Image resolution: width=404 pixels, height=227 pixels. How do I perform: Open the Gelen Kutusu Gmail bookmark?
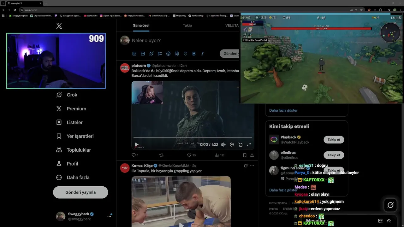point(159,15)
